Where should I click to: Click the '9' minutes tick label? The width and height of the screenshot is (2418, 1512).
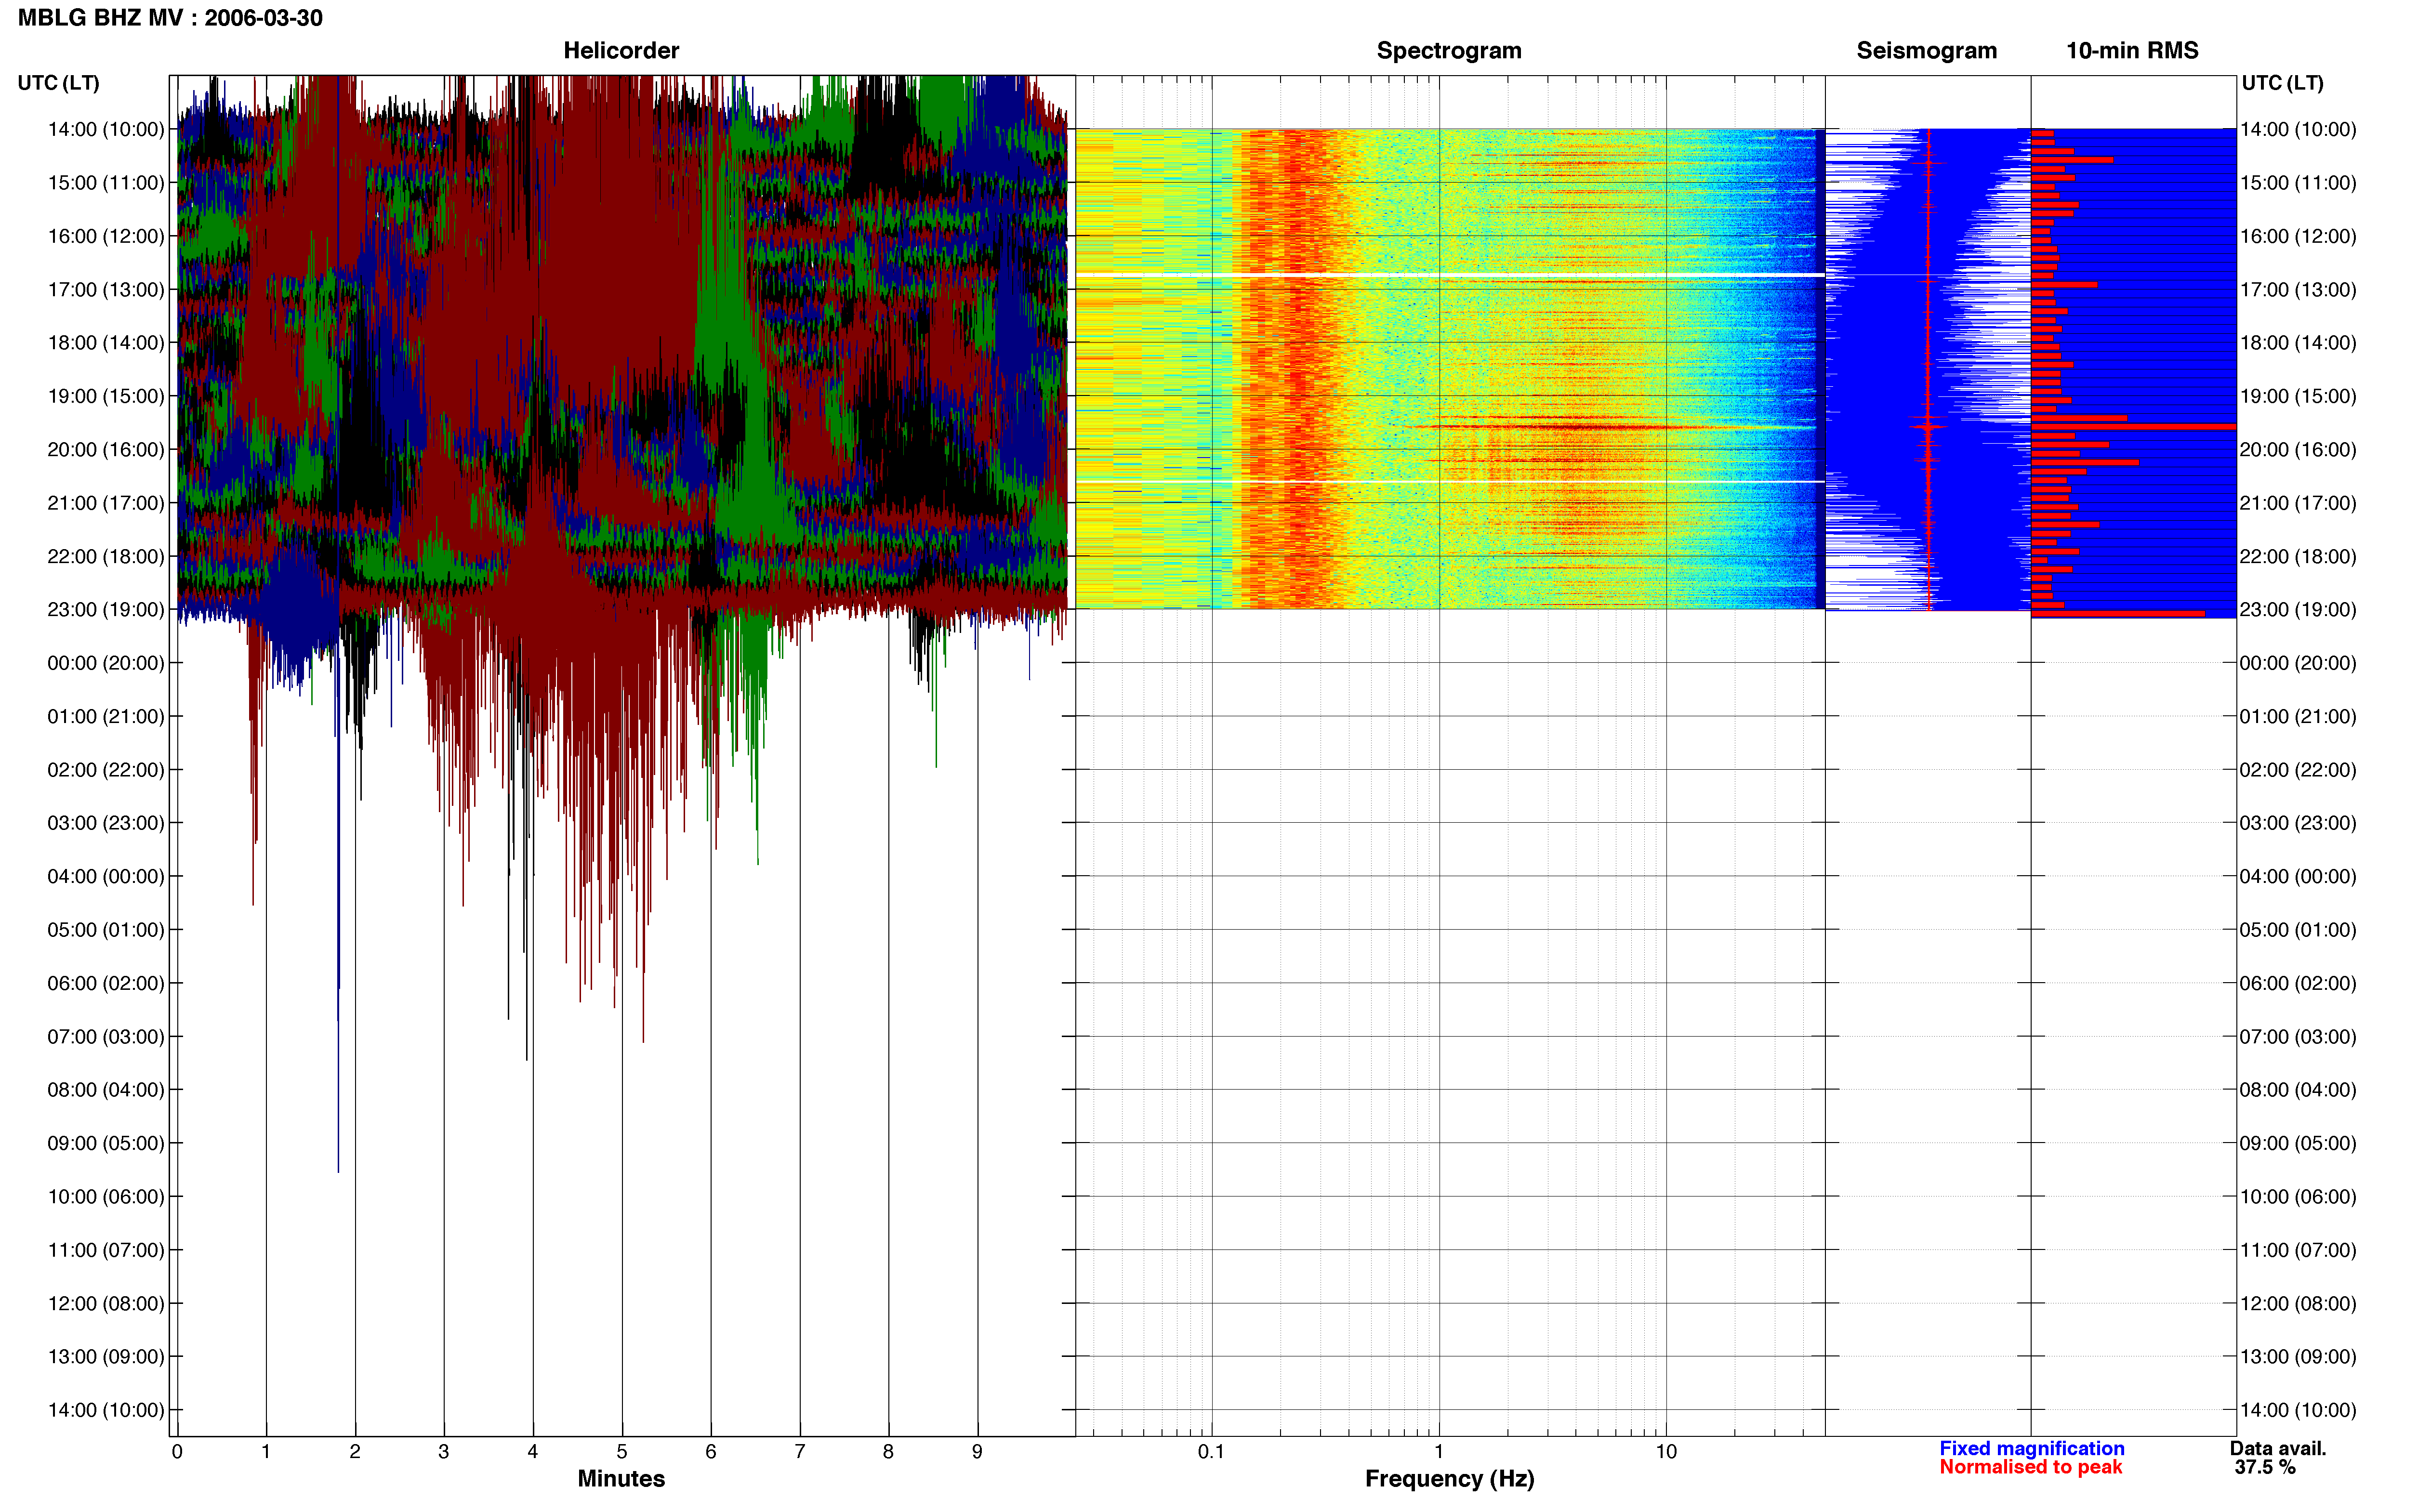pyautogui.click(x=977, y=1451)
